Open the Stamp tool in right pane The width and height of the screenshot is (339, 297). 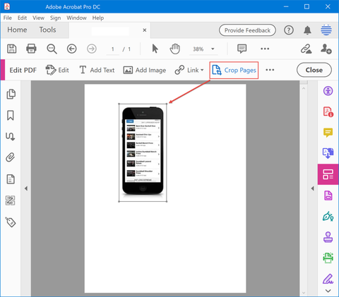(328, 237)
